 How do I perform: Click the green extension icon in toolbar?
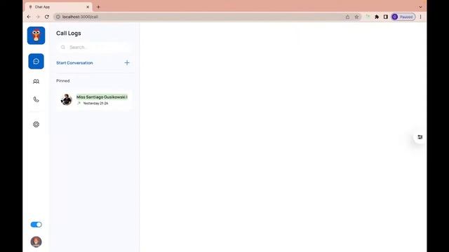coord(368,17)
